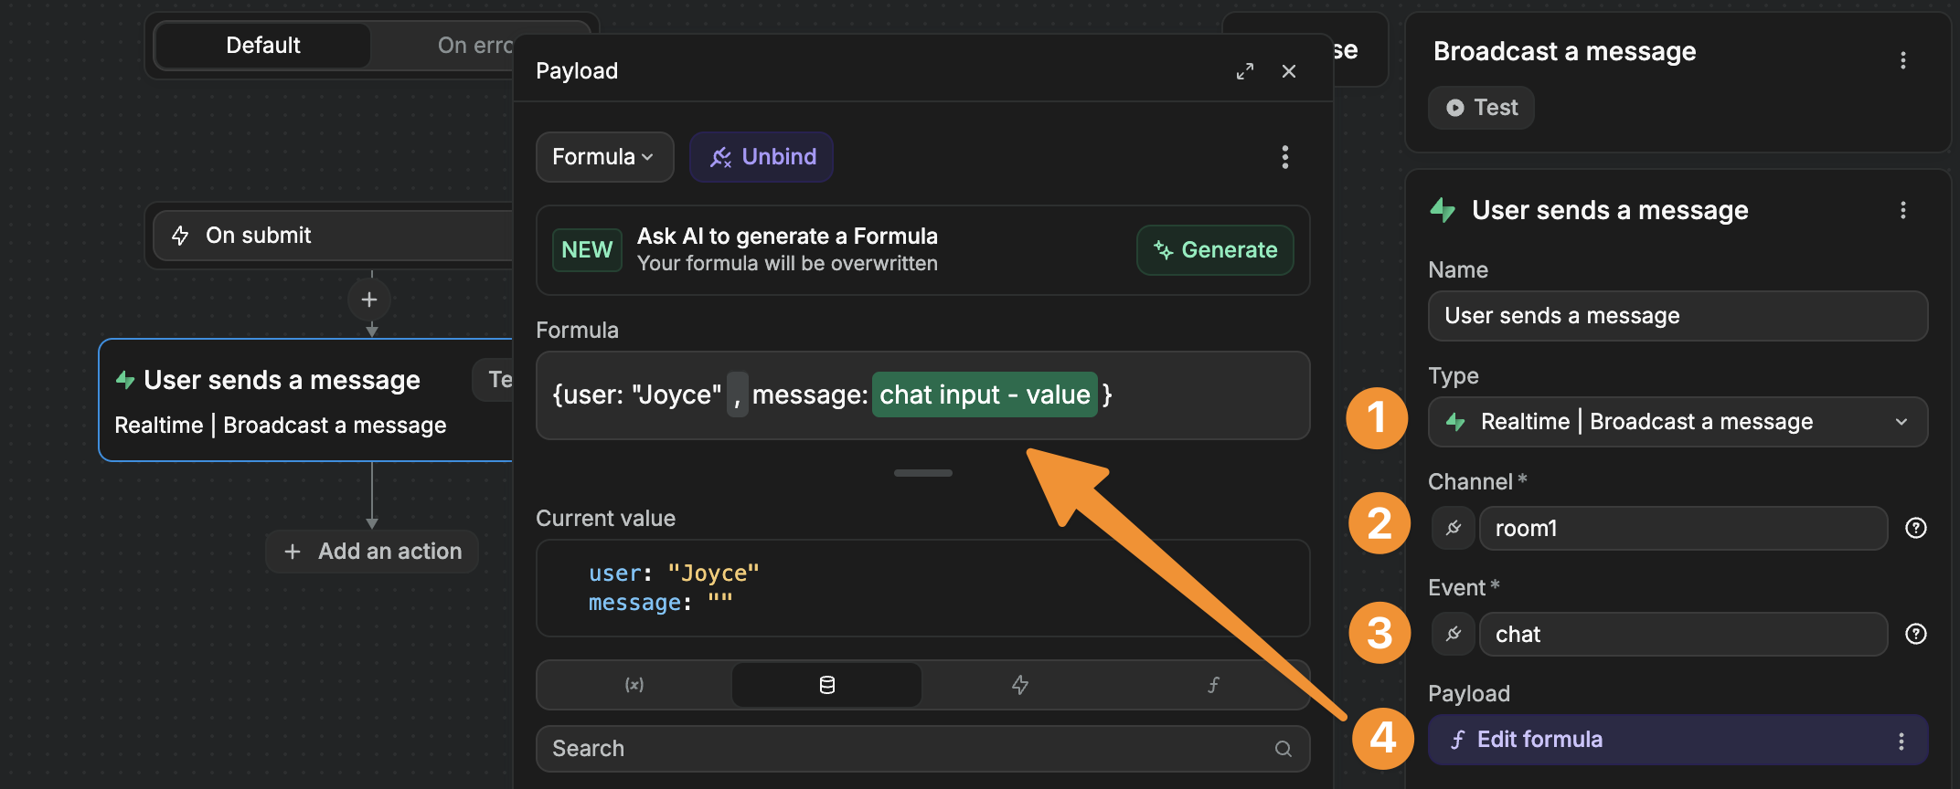Image resolution: width=1960 pixels, height=789 pixels.
Task: Click the plus icon in Add an action
Action: pos(293,552)
